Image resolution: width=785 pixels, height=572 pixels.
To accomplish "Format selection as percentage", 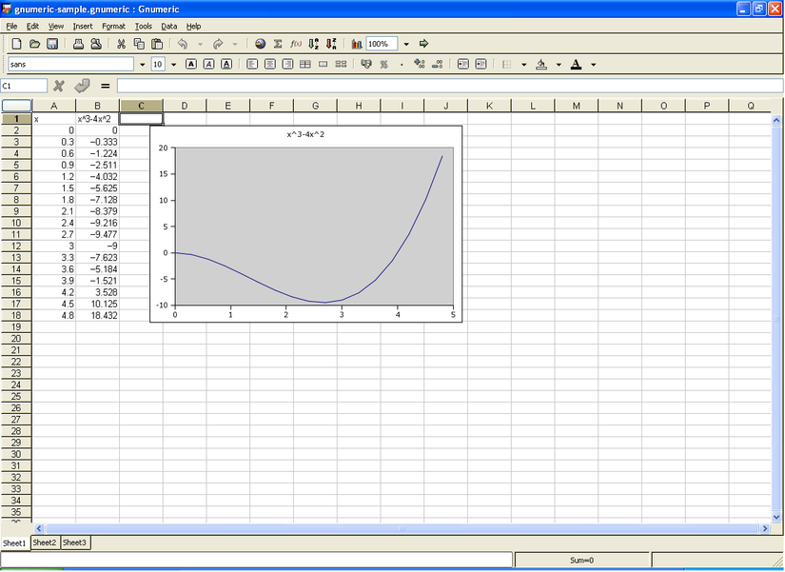I will click(x=383, y=64).
